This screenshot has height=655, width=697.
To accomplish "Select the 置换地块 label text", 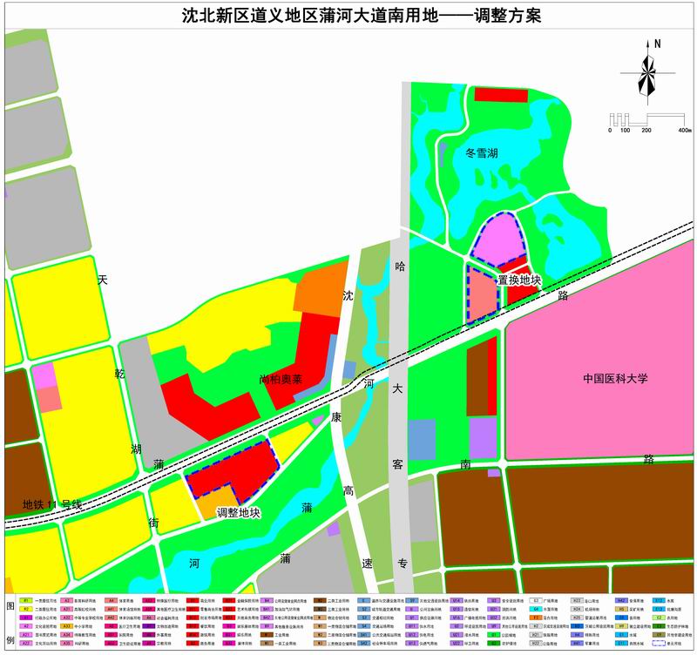I will point(519,280).
